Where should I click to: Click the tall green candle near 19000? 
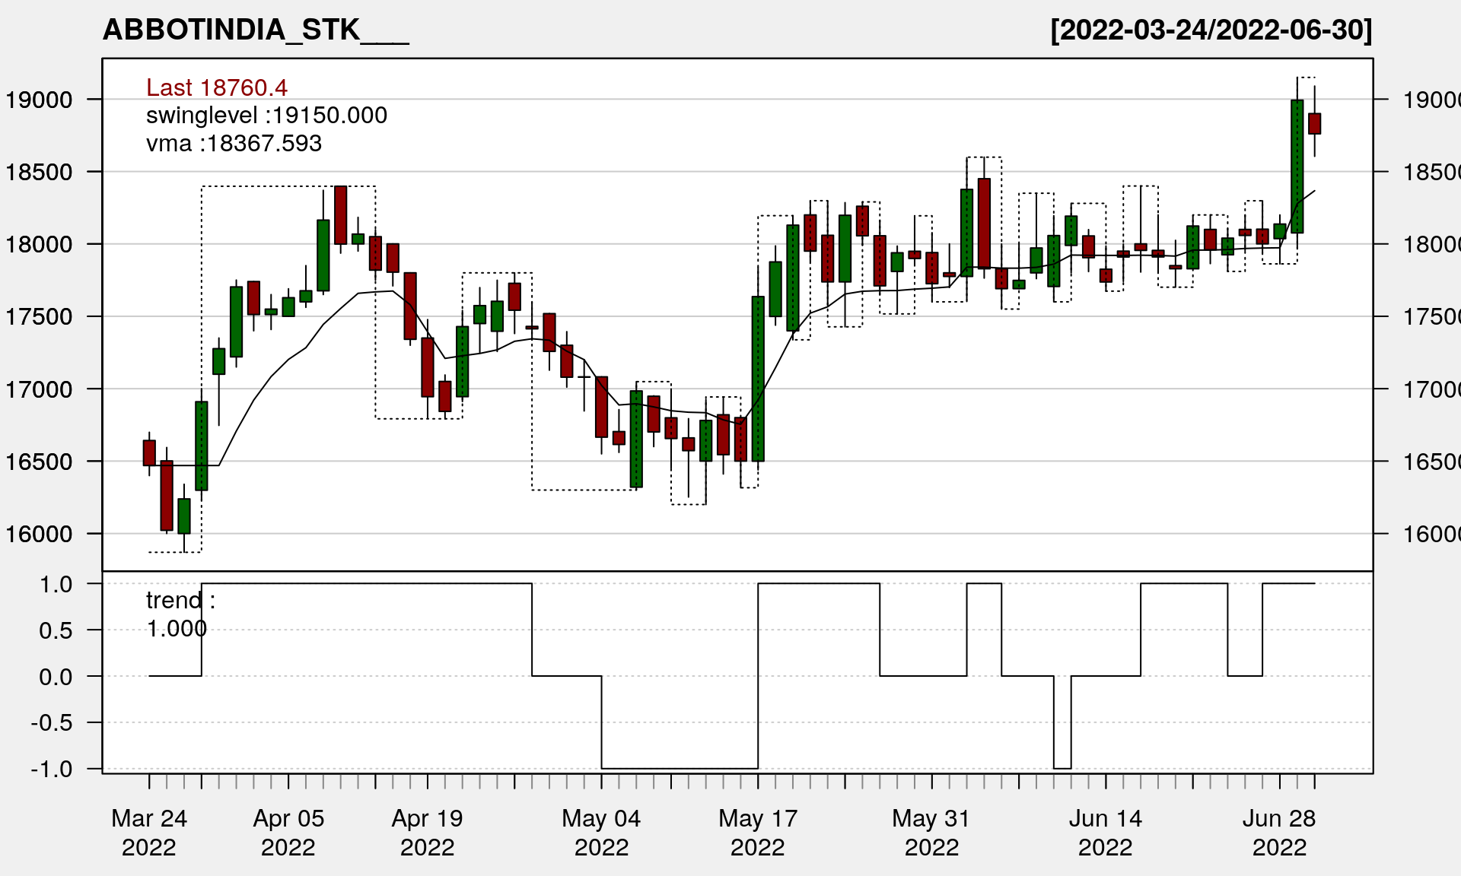pos(1297,166)
